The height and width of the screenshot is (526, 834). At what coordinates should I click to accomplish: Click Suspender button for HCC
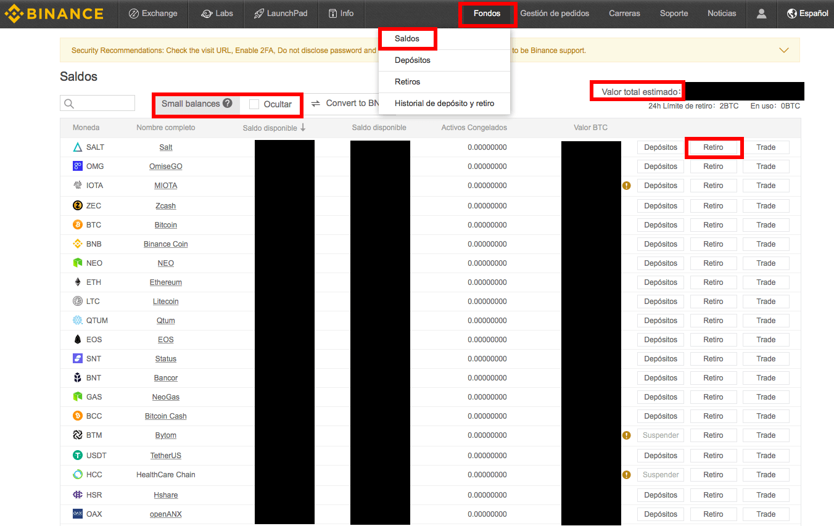pyautogui.click(x=661, y=475)
